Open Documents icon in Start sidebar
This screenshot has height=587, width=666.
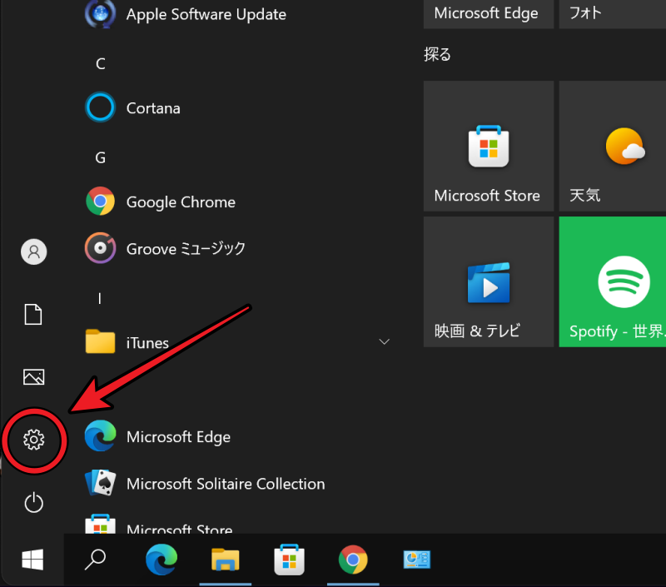click(x=33, y=314)
